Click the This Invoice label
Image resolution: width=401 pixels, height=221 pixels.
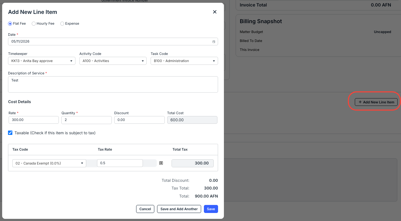[x=249, y=50]
